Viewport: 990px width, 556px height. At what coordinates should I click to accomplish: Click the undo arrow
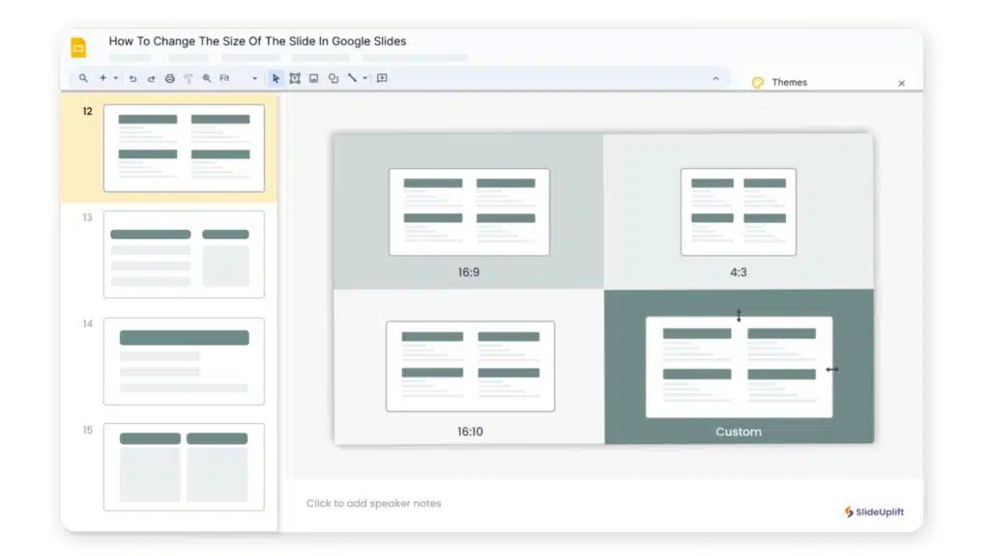click(x=132, y=78)
